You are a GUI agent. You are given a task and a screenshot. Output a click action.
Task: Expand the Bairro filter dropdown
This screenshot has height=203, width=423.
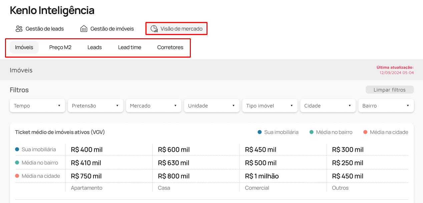point(386,105)
